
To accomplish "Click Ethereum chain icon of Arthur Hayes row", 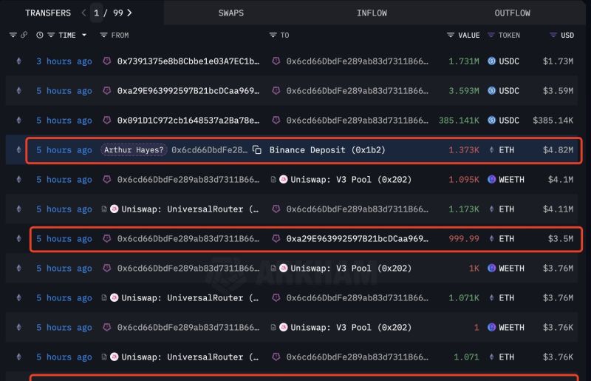I will coord(19,150).
